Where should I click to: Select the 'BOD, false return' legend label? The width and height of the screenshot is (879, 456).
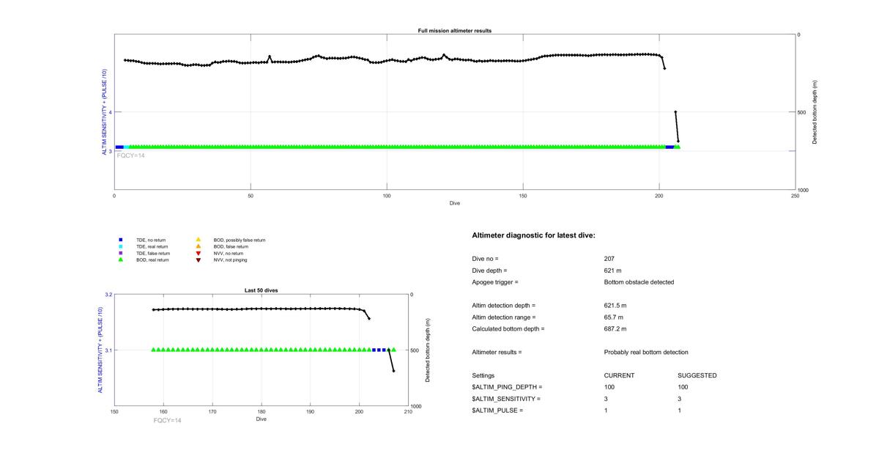231,246
